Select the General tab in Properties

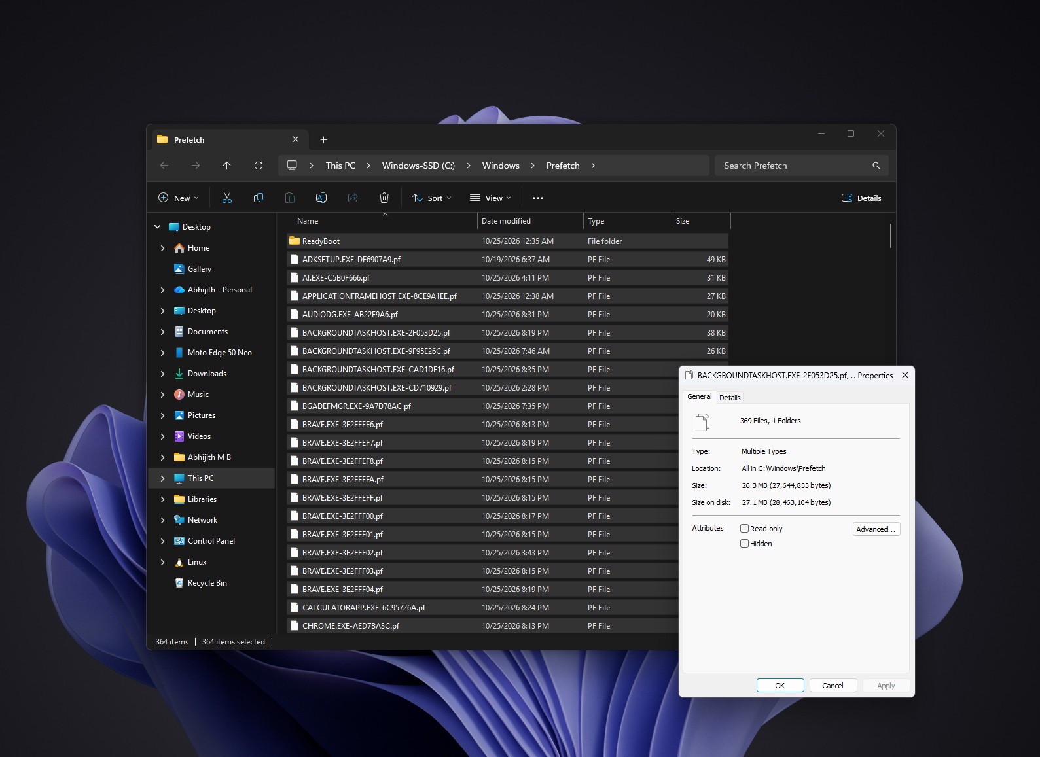pos(700,396)
